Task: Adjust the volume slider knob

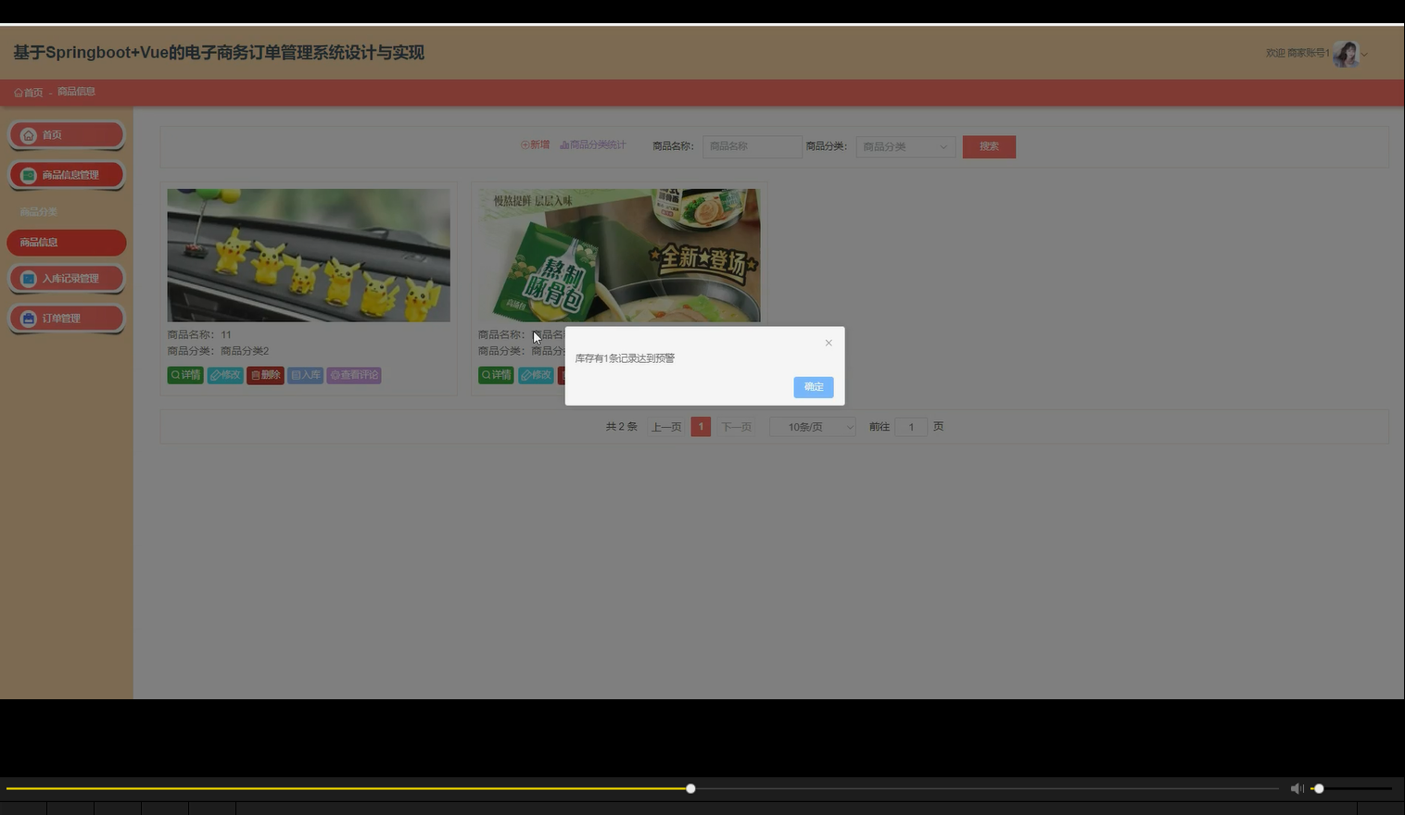Action: pyautogui.click(x=1319, y=788)
